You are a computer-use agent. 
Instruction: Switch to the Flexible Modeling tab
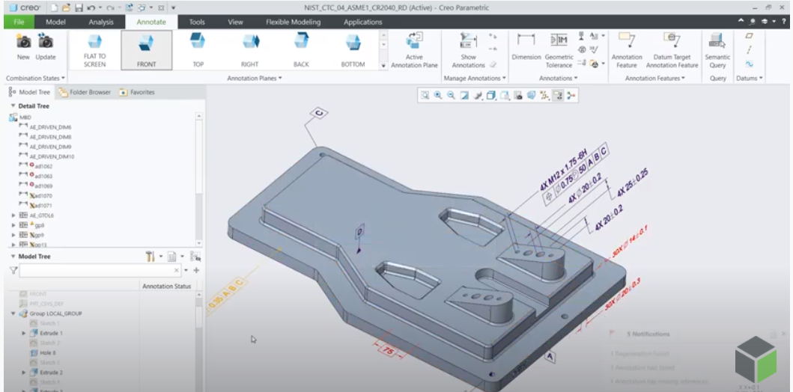(x=294, y=22)
